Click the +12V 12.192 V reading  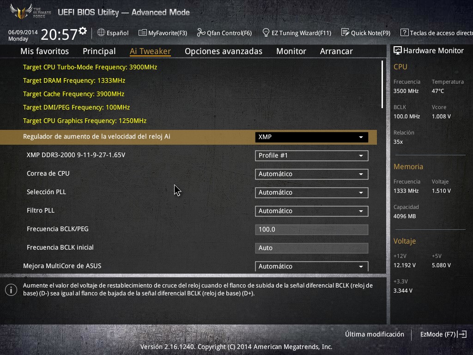coord(405,265)
